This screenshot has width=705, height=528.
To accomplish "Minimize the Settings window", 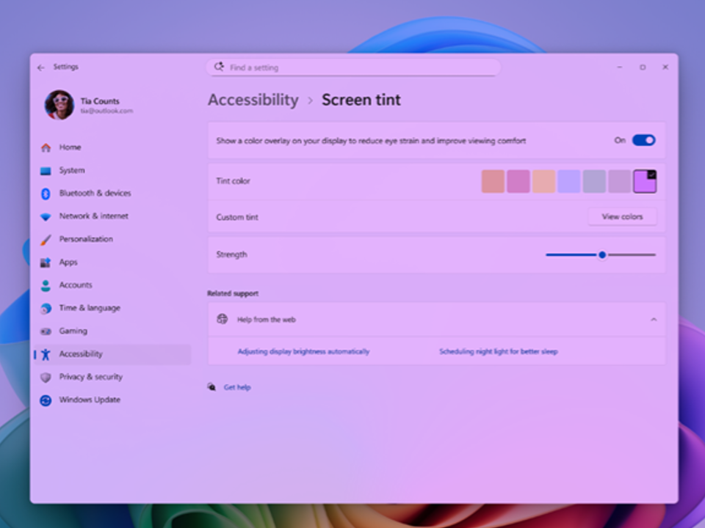I will point(620,67).
